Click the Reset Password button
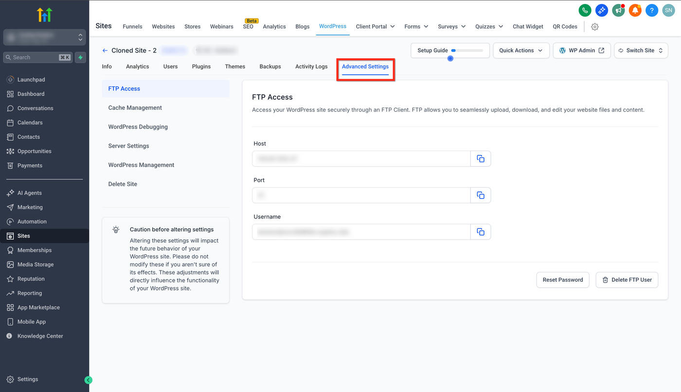This screenshot has width=681, height=392. point(562,280)
